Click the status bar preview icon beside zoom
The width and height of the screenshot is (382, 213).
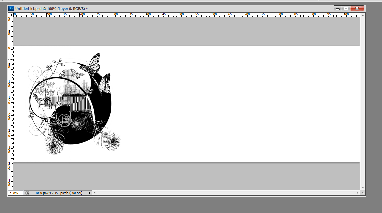point(27,193)
